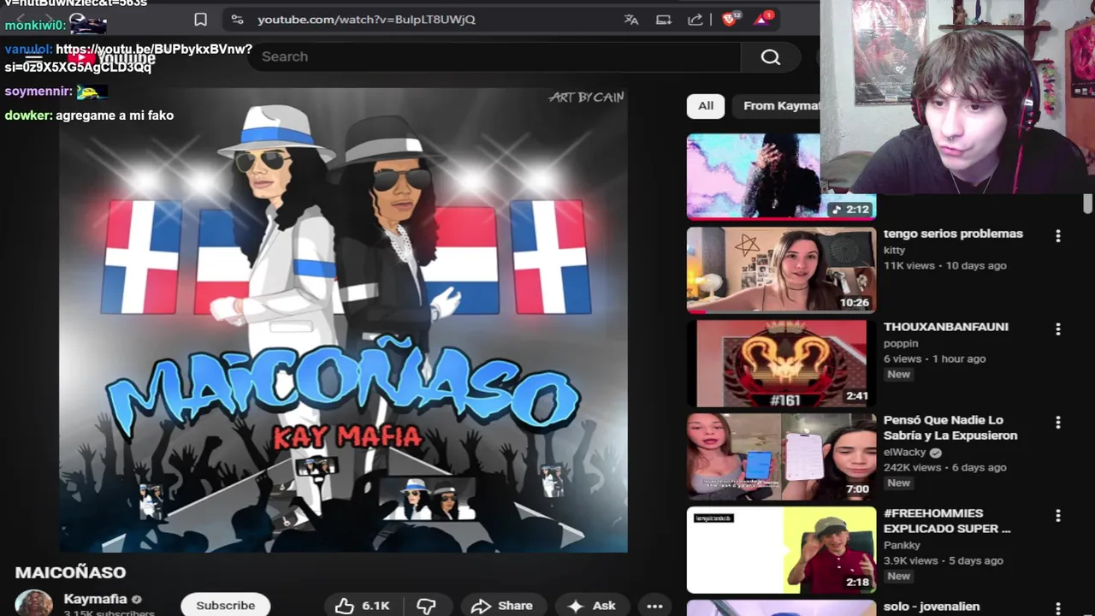Open options for 'Pensó Que Nadie Lo Sabría' video
The image size is (1095, 616).
pyautogui.click(x=1058, y=422)
